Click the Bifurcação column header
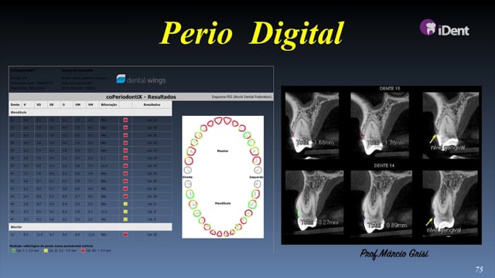495x278 pixels. (109, 105)
